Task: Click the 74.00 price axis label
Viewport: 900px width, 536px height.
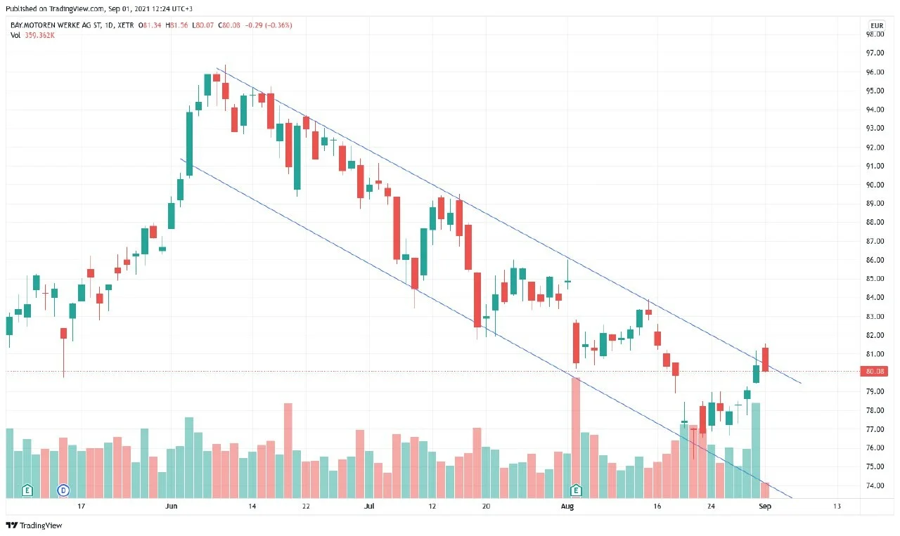Action: [x=875, y=485]
